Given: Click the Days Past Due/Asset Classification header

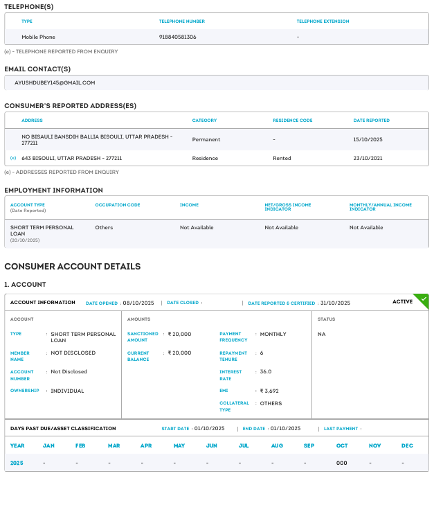Looking at the screenshot, I should coord(63,429).
